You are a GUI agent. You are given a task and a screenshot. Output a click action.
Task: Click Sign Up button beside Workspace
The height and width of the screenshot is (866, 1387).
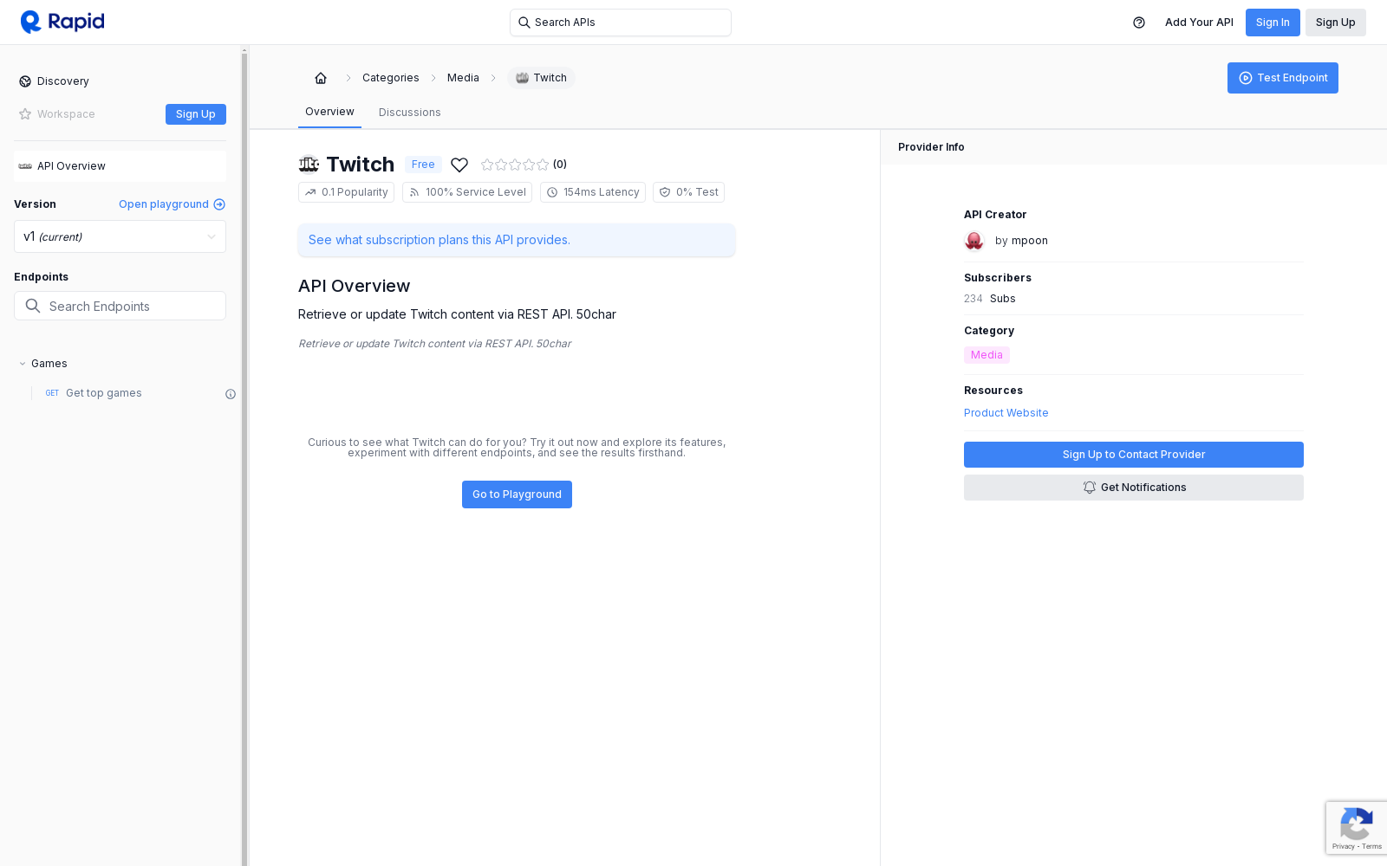[196, 114]
